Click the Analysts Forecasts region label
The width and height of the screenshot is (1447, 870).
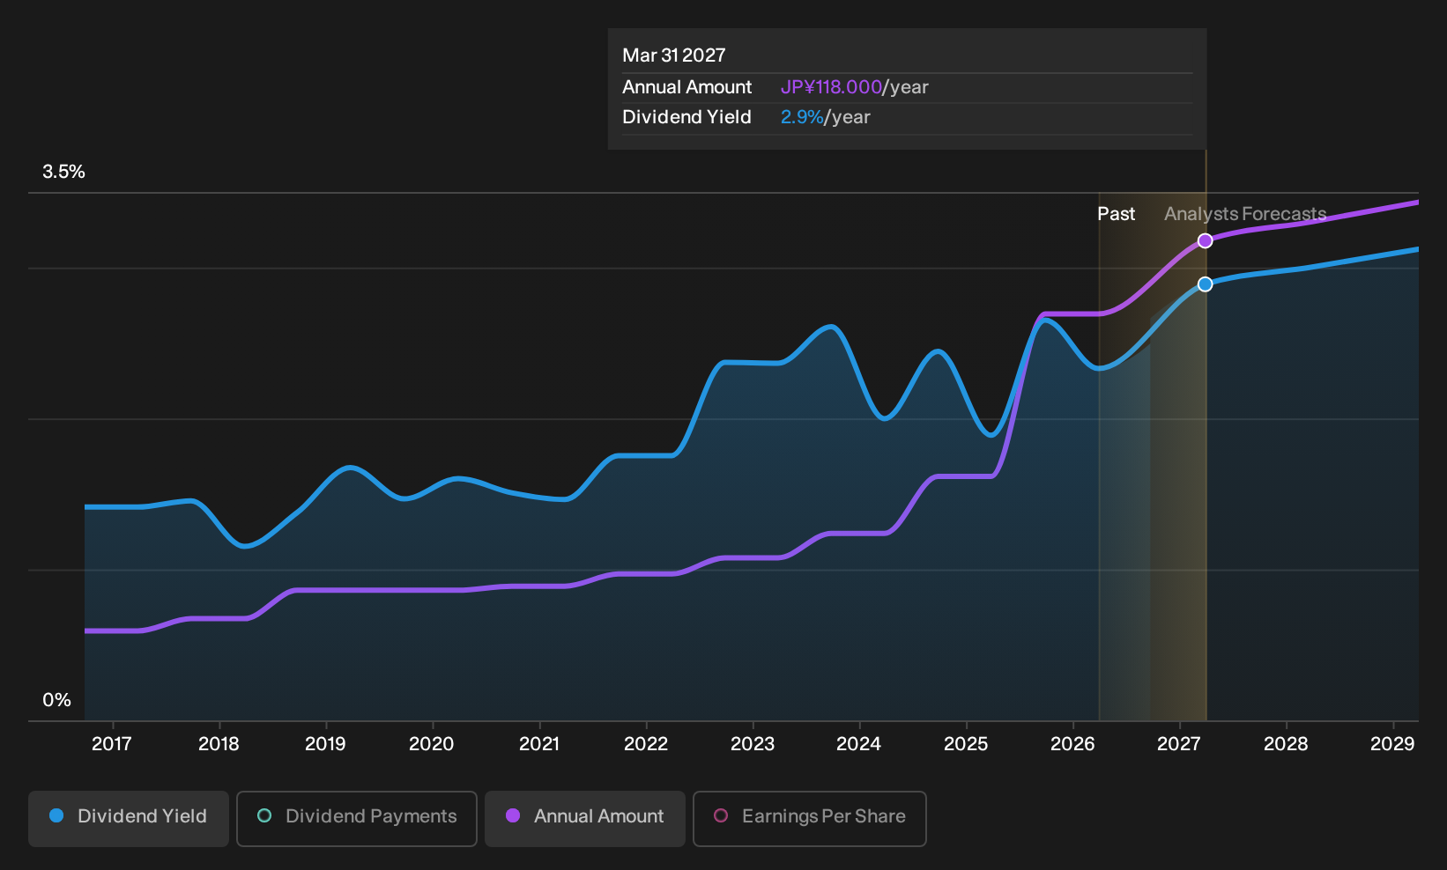pos(1245,214)
